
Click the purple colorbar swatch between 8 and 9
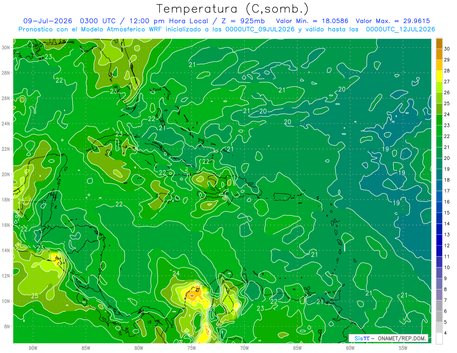pyautogui.click(x=439, y=284)
